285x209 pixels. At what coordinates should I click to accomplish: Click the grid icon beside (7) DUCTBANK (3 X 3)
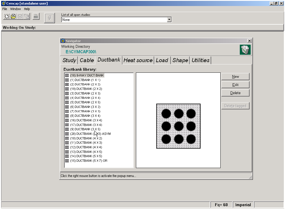tap(67, 111)
